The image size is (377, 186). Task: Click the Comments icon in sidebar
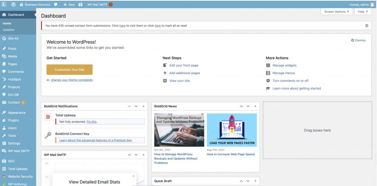4,72
